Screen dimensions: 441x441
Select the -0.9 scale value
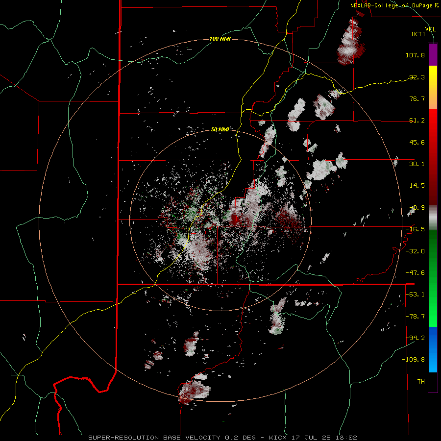[x=417, y=208]
